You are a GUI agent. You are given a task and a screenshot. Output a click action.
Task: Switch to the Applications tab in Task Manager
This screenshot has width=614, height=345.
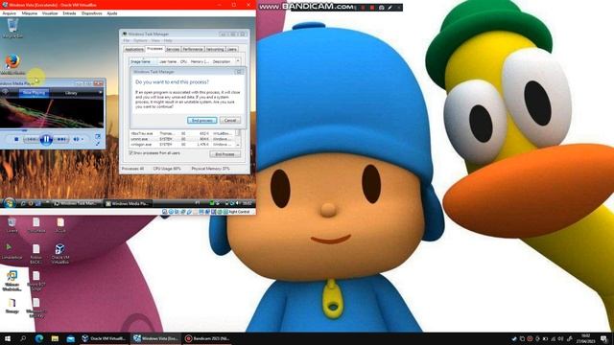[x=134, y=49]
